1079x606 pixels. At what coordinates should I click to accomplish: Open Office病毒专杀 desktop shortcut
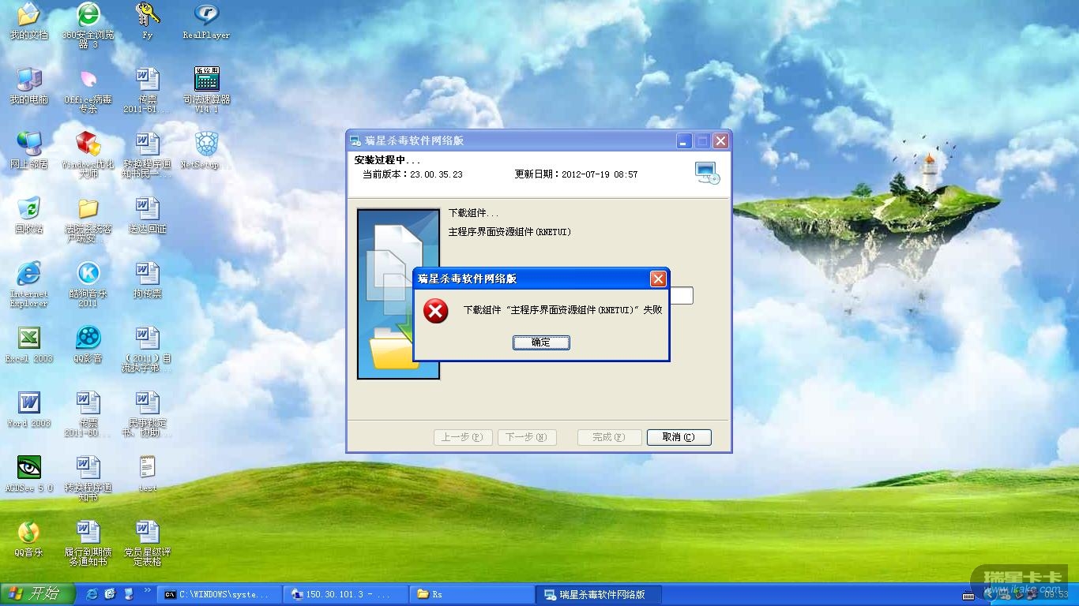(88, 90)
